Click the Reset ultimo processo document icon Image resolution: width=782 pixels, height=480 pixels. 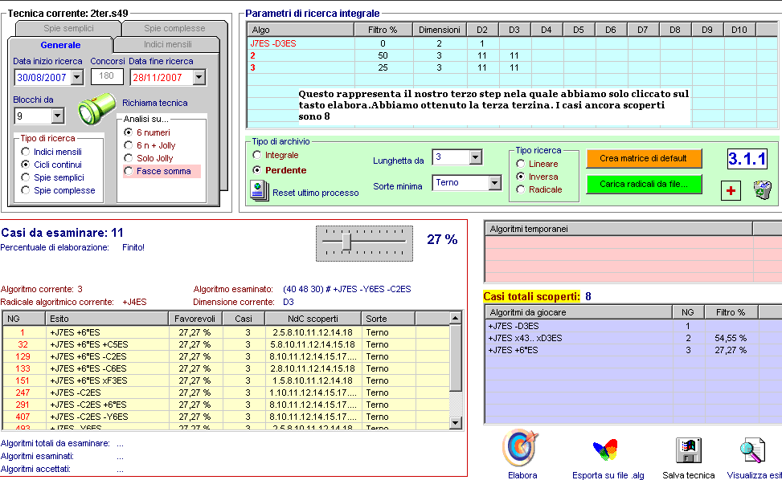(x=260, y=191)
